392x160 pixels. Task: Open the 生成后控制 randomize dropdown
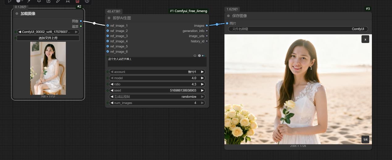pyautogui.click(x=157, y=96)
